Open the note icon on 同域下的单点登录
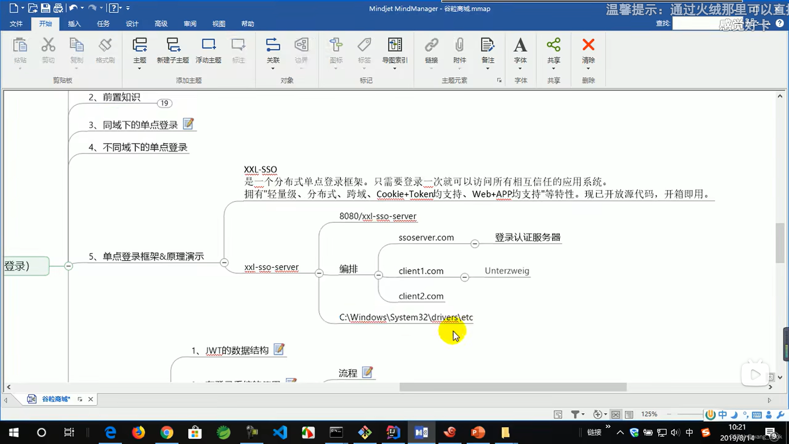 point(188,124)
